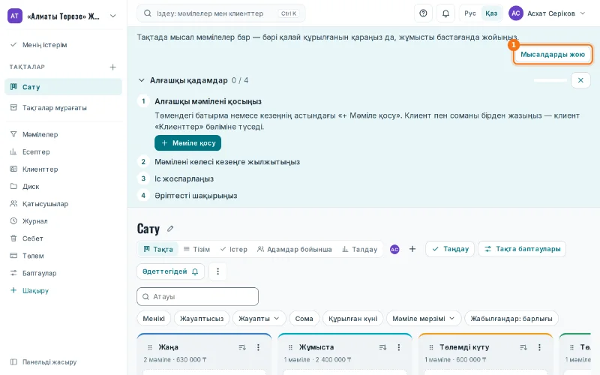The image size is (600, 375).
Task: Expand workspace switcher chevron beside «Алматы Терезе»
Action: point(113,16)
